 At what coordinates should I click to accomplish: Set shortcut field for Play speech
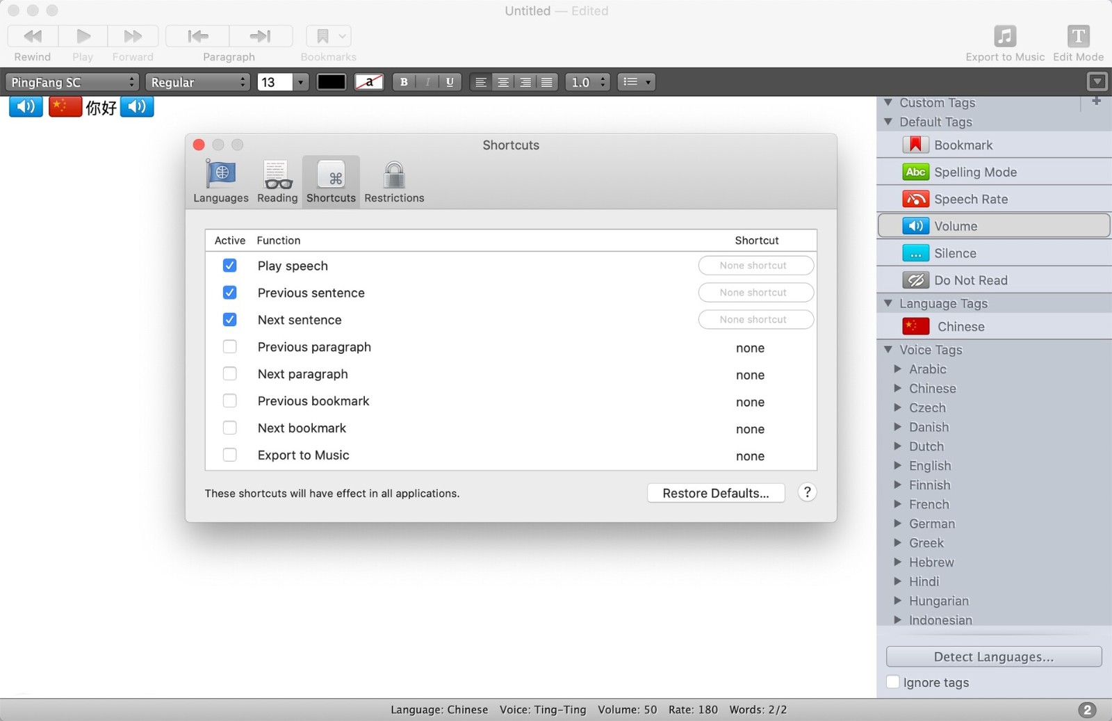756,266
